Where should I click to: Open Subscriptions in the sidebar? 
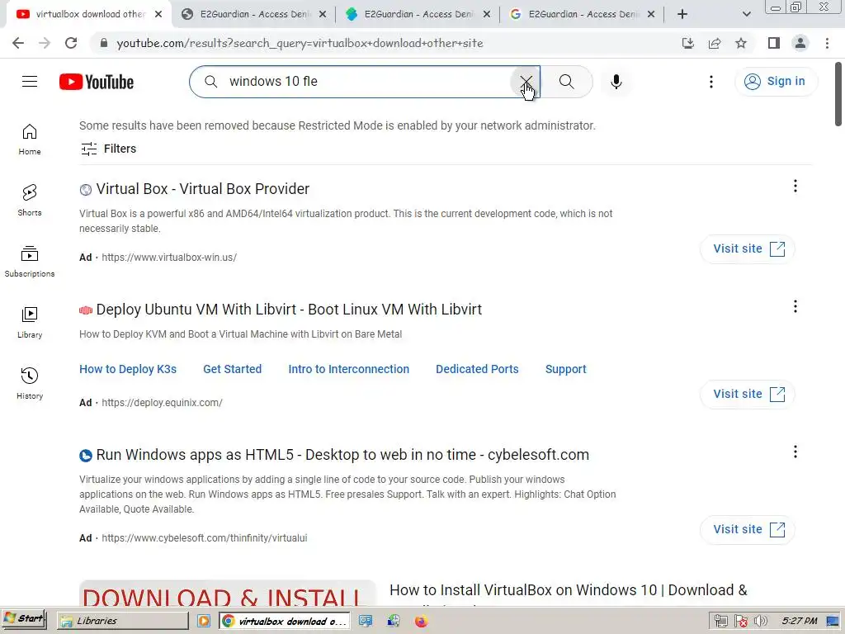30,262
